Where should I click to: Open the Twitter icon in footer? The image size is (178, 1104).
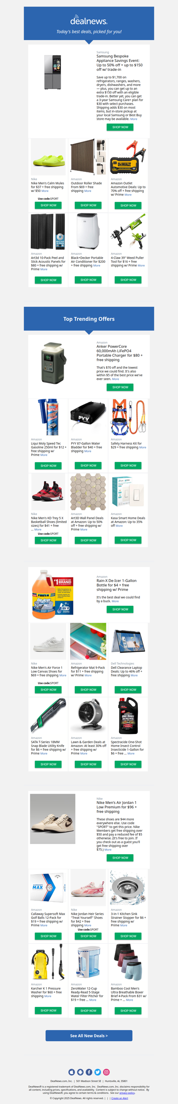pyautogui.click(x=97, y=1072)
